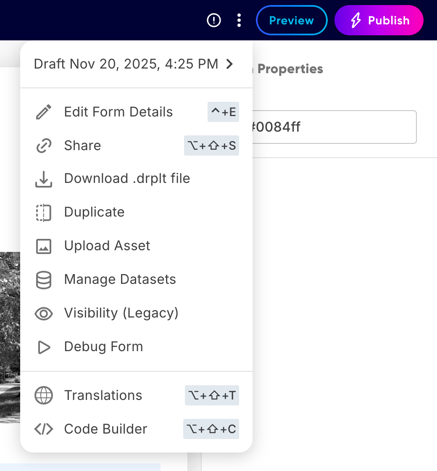This screenshot has width=437, height=471.
Task: Click the eye icon for Visibility
Action: click(x=44, y=314)
